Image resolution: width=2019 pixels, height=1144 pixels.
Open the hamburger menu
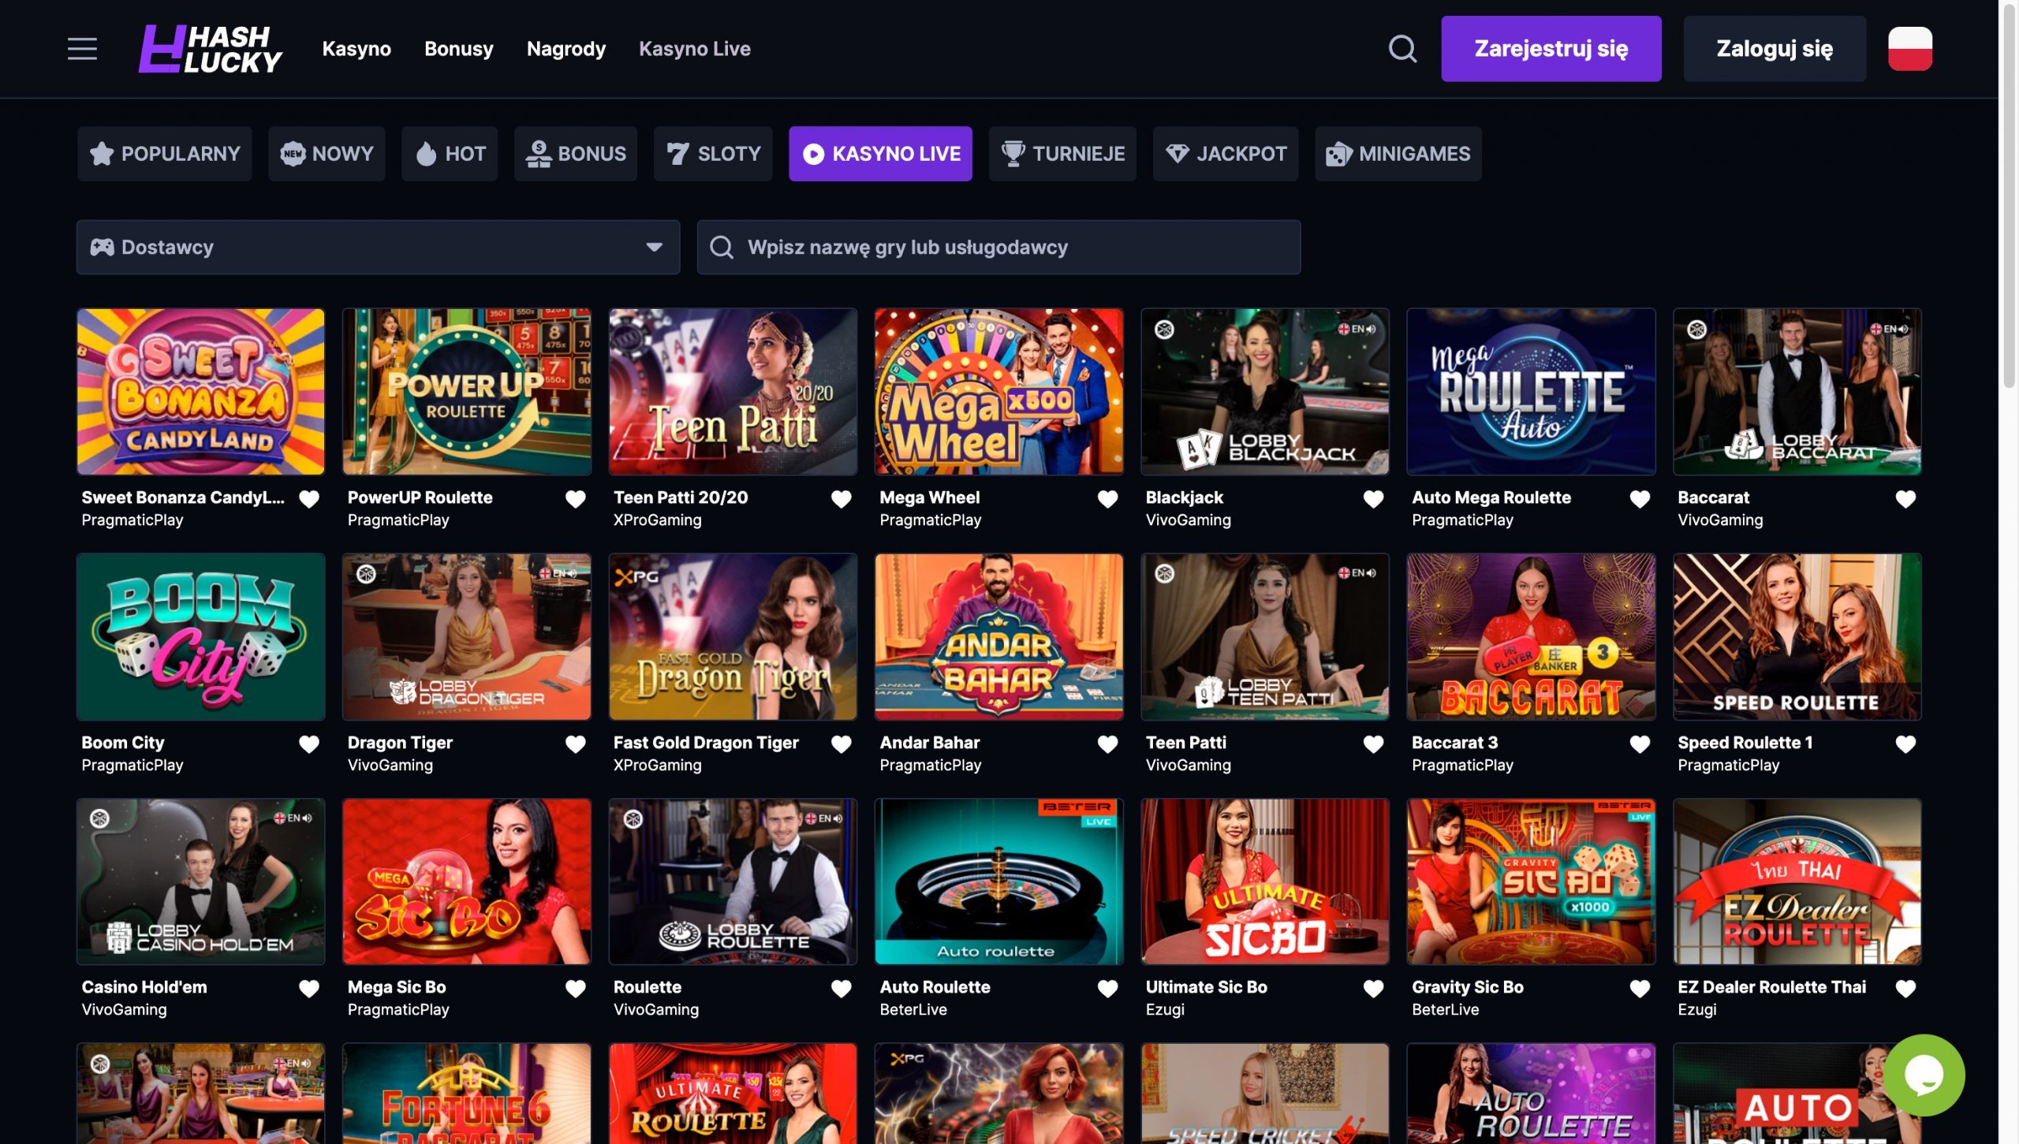tap(81, 49)
